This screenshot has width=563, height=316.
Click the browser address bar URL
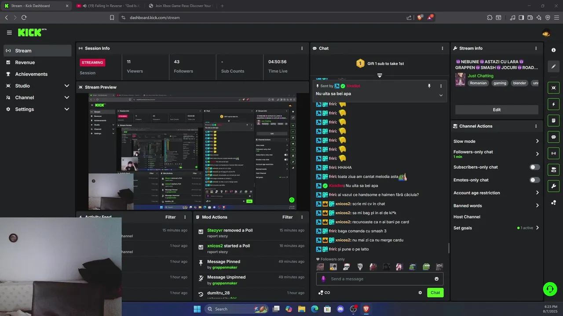(154, 18)
